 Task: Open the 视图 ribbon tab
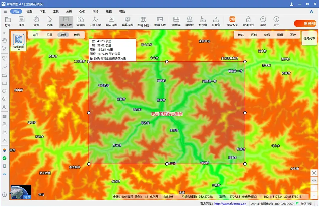coord(29,12)
